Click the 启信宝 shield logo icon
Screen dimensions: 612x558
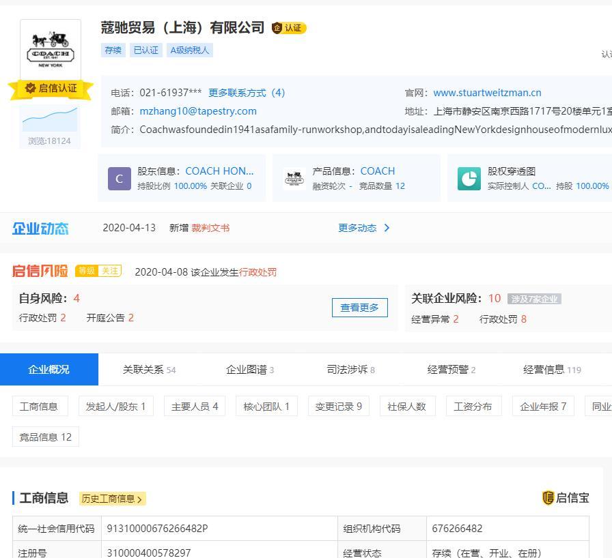click(548, 498)
